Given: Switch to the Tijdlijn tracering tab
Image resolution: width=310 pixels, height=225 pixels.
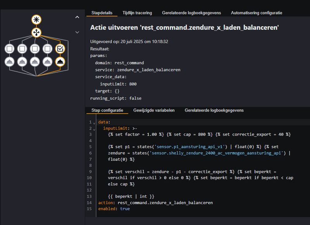Looking at the screenshot, I should [x=137, y=13].
